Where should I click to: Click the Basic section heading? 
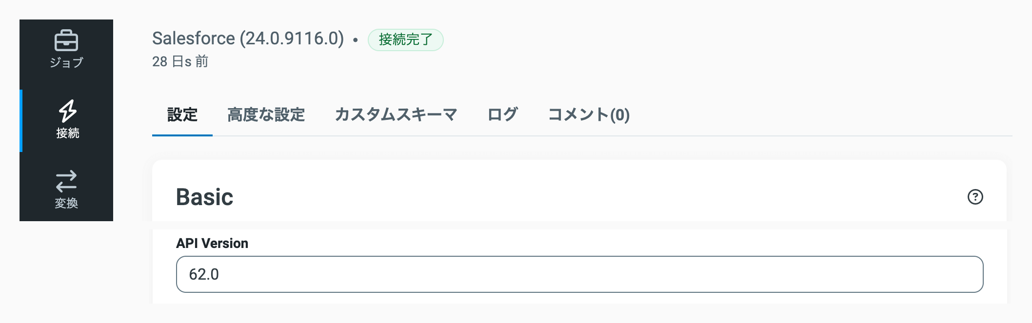(x=204, y=197)
